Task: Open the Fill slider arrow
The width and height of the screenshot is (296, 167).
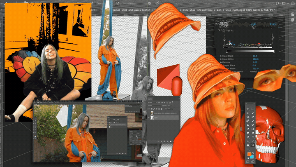Action: point(172,109)
